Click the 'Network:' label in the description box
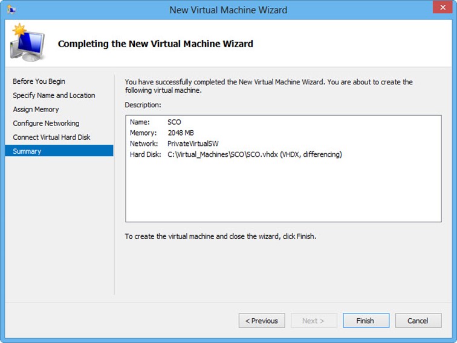 [x=144, y=143]
